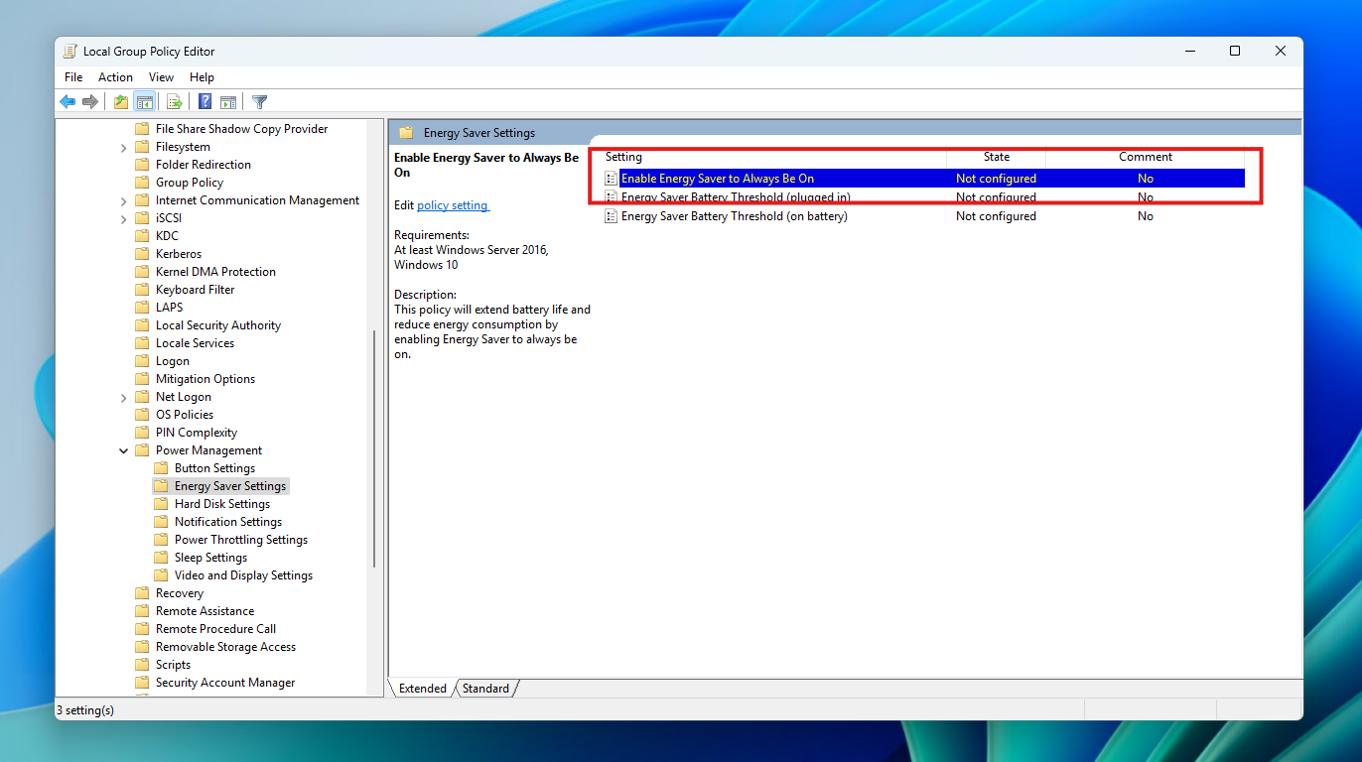1362x762 pixels.
Task: Click the Export List toolbar icon
Action: (x=175, y=101)
